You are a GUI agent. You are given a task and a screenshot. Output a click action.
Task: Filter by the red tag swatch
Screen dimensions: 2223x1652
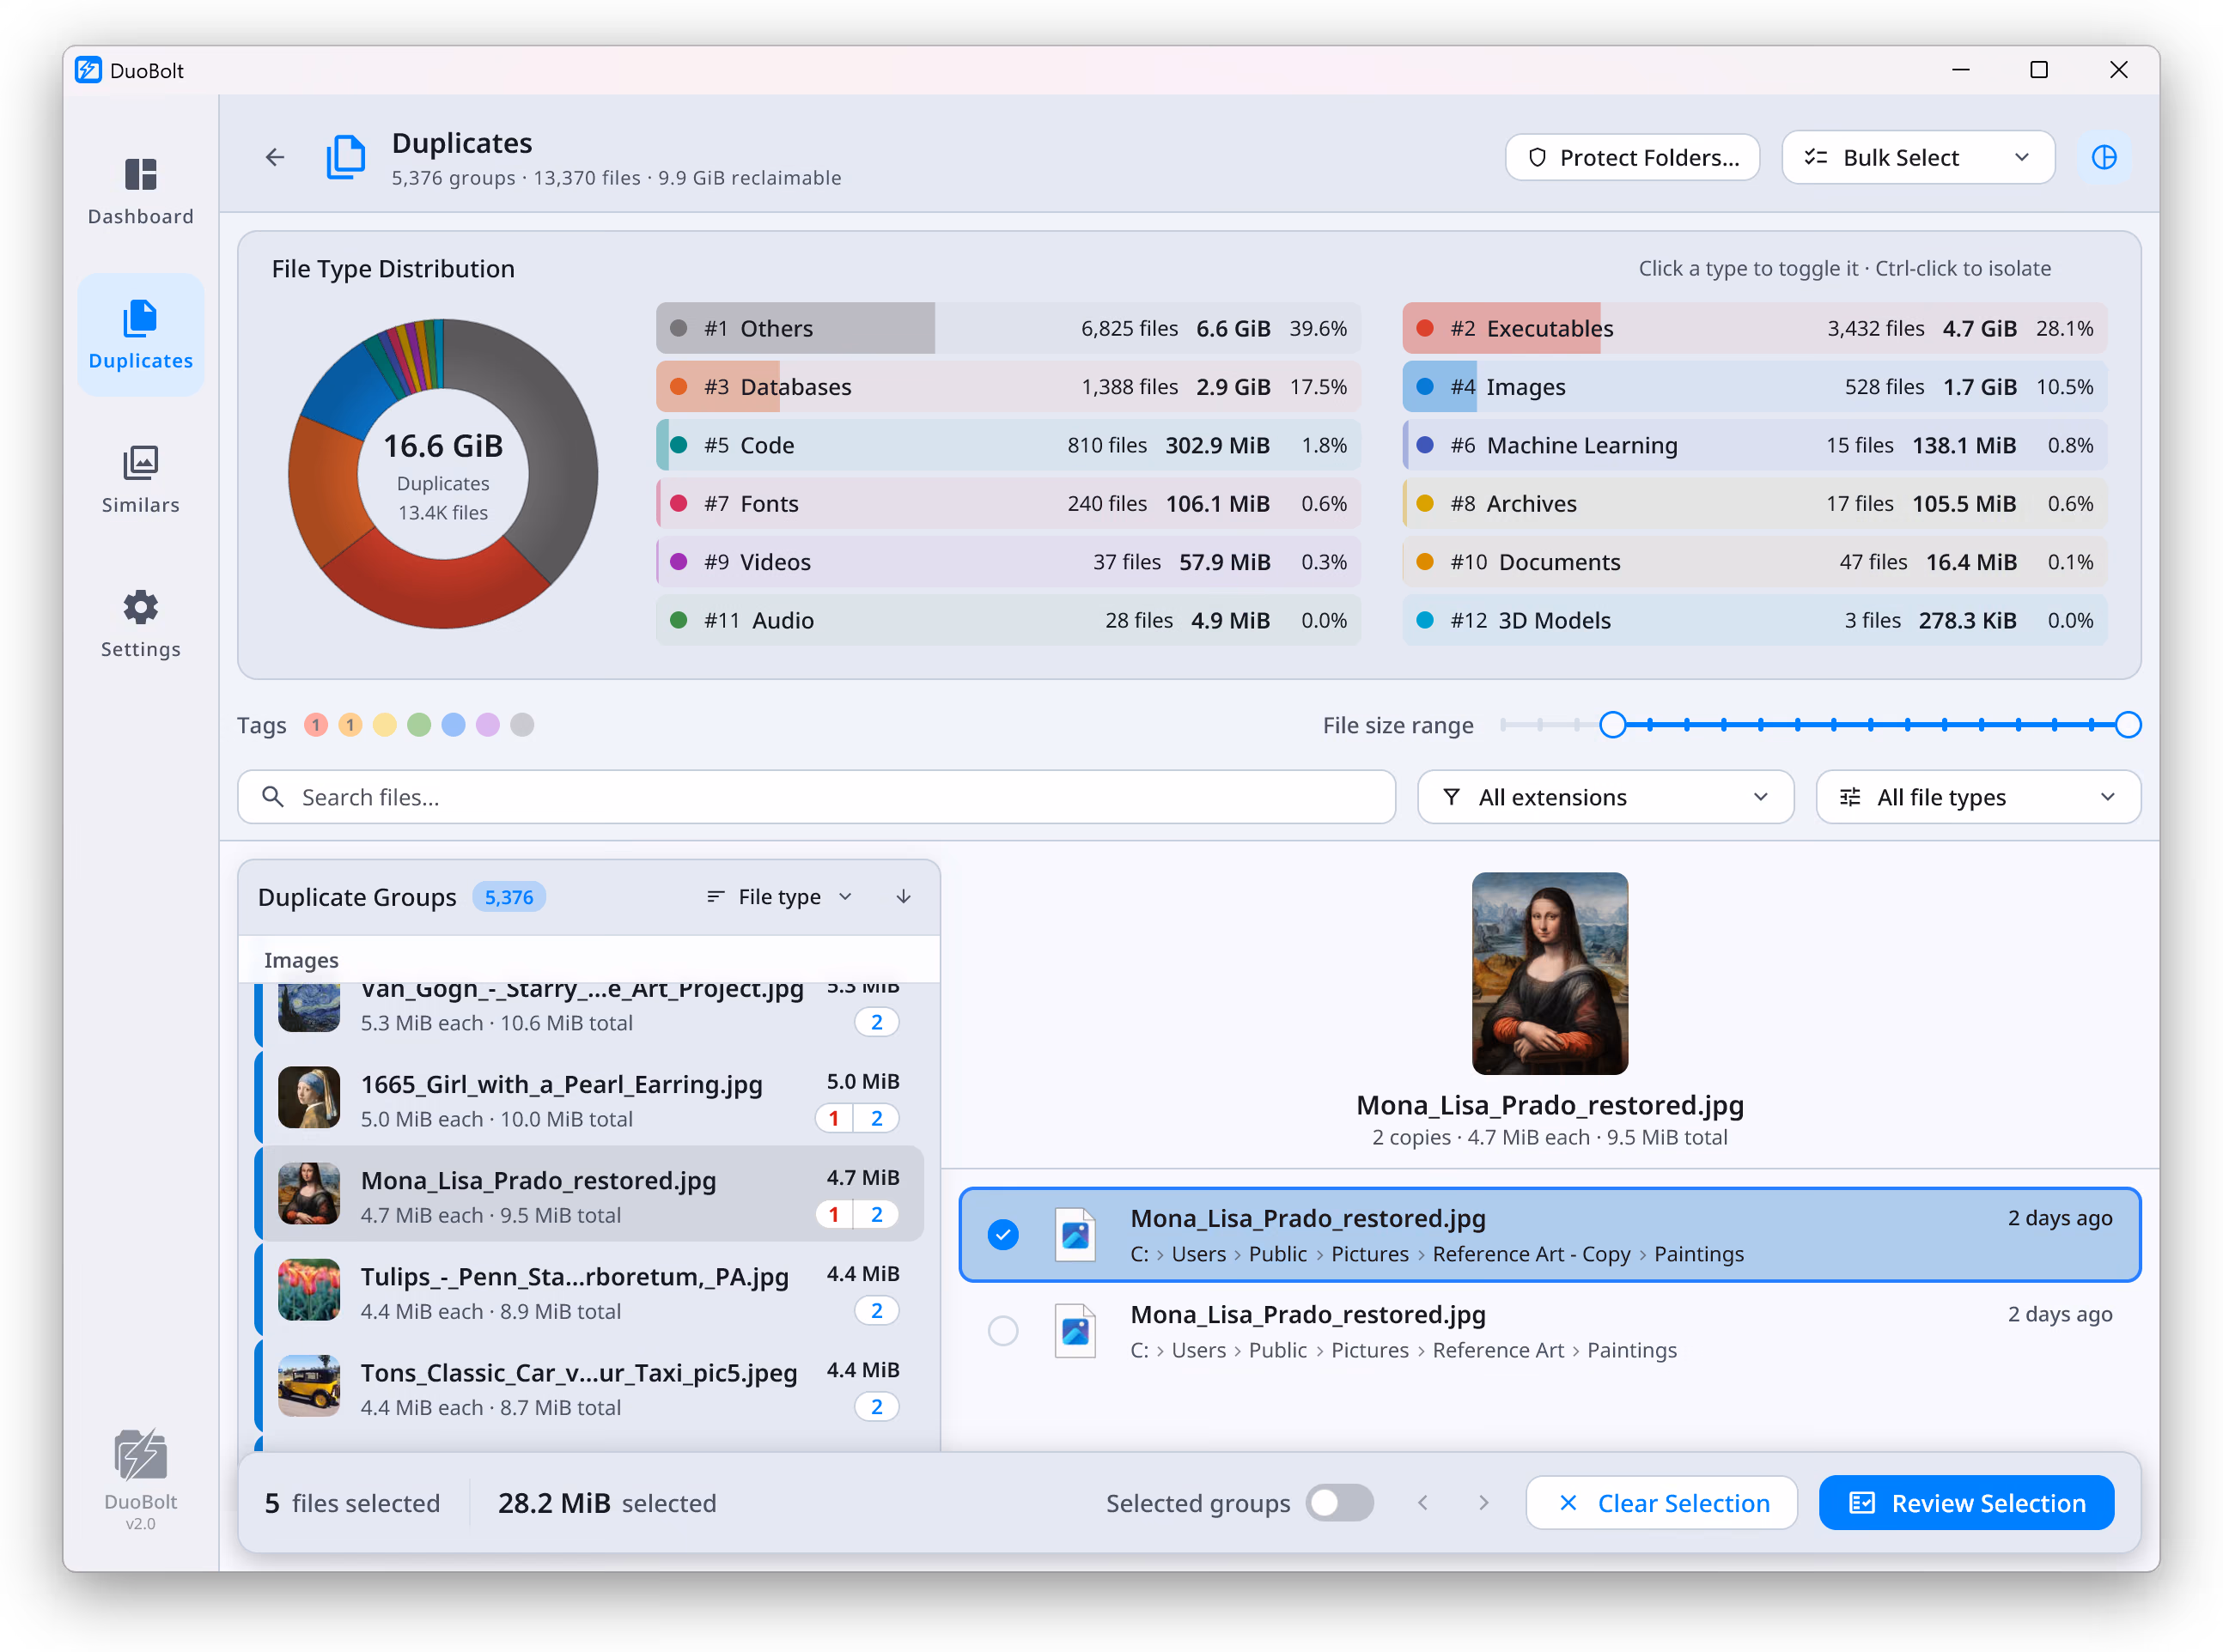(x=316, y=724)
